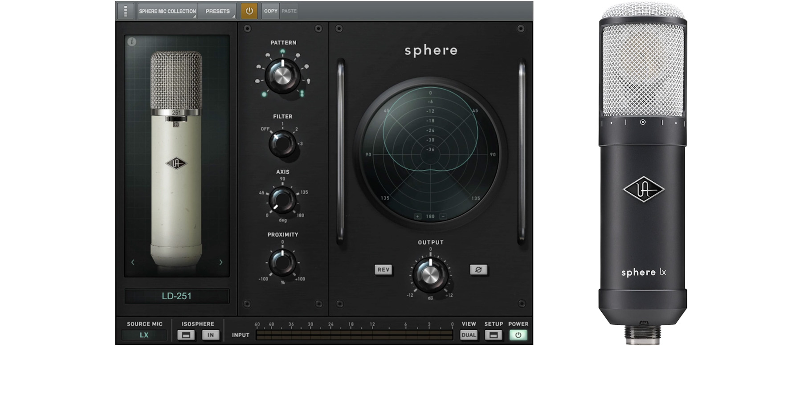Click the Proximity knob
Screen dimensions: 804x408
coord(282,262)
